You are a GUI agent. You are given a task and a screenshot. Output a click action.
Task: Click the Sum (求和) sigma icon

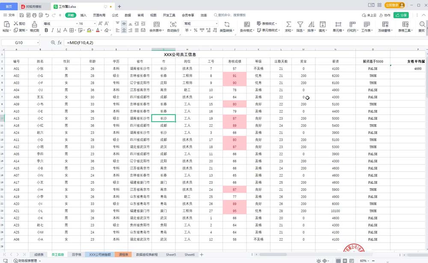288,24
